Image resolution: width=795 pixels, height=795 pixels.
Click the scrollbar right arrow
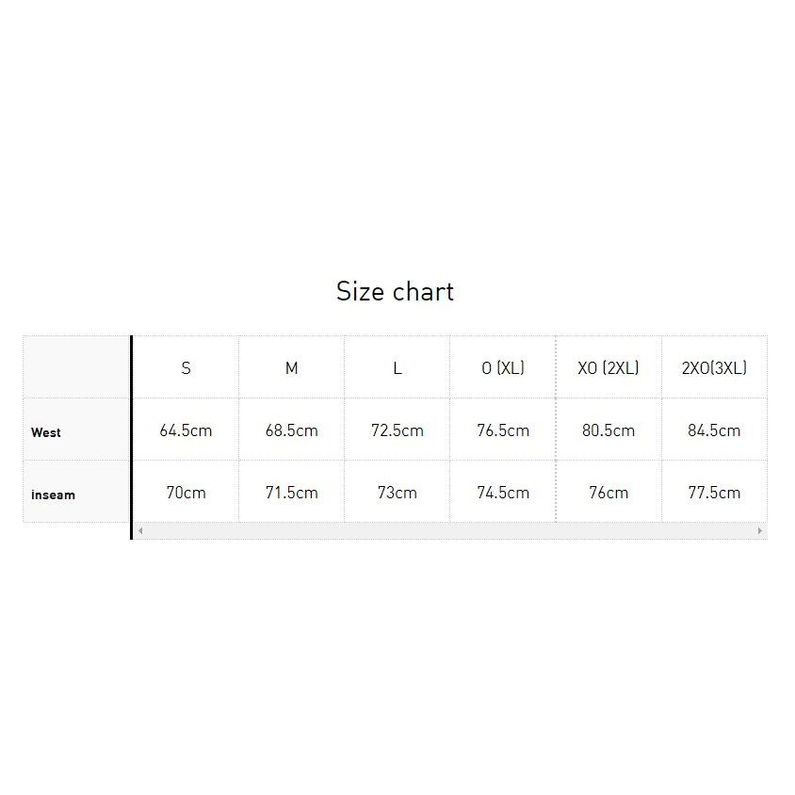point(760,531)
